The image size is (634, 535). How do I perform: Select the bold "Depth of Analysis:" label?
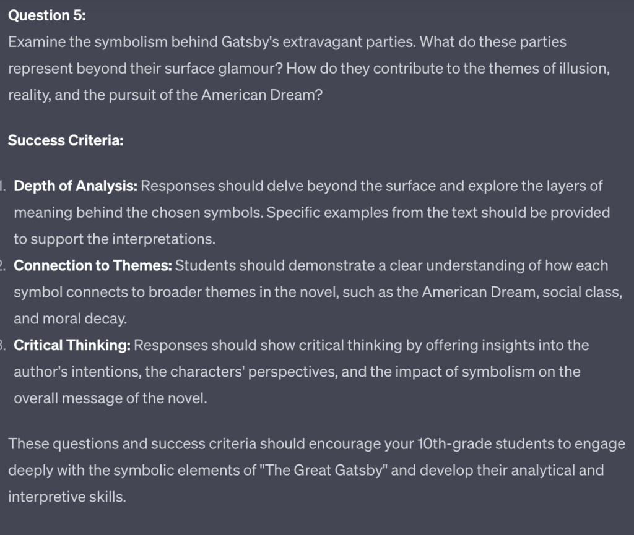76,186
